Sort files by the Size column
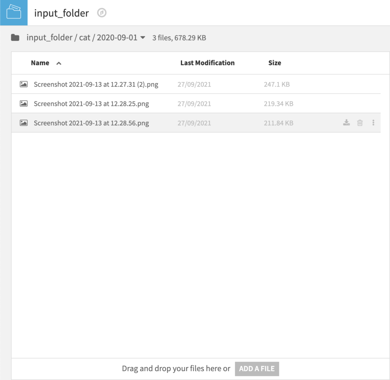 point(275,63)
